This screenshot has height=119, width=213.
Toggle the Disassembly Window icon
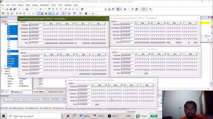[x=42, y=14]
